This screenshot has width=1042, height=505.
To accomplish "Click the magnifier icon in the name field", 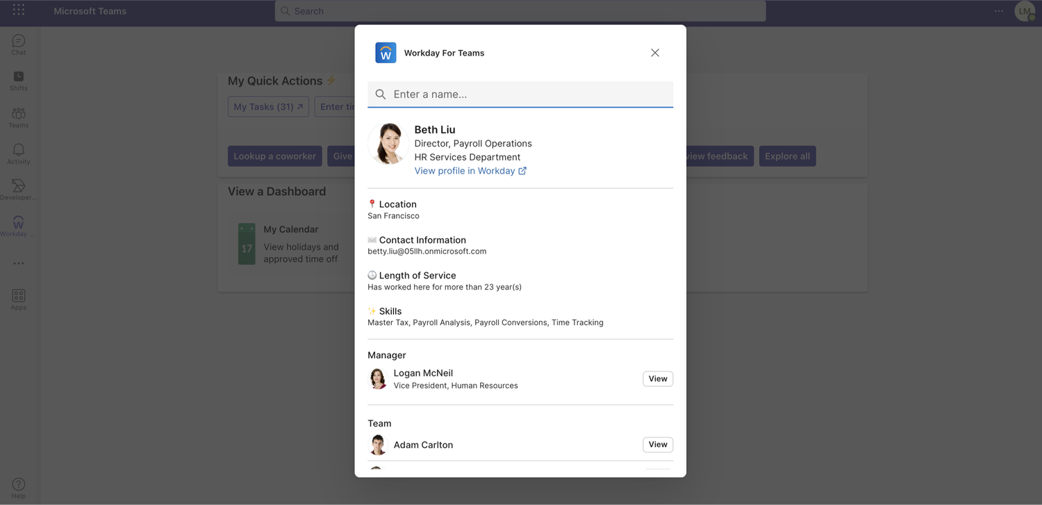I will (x=381, y=94).
